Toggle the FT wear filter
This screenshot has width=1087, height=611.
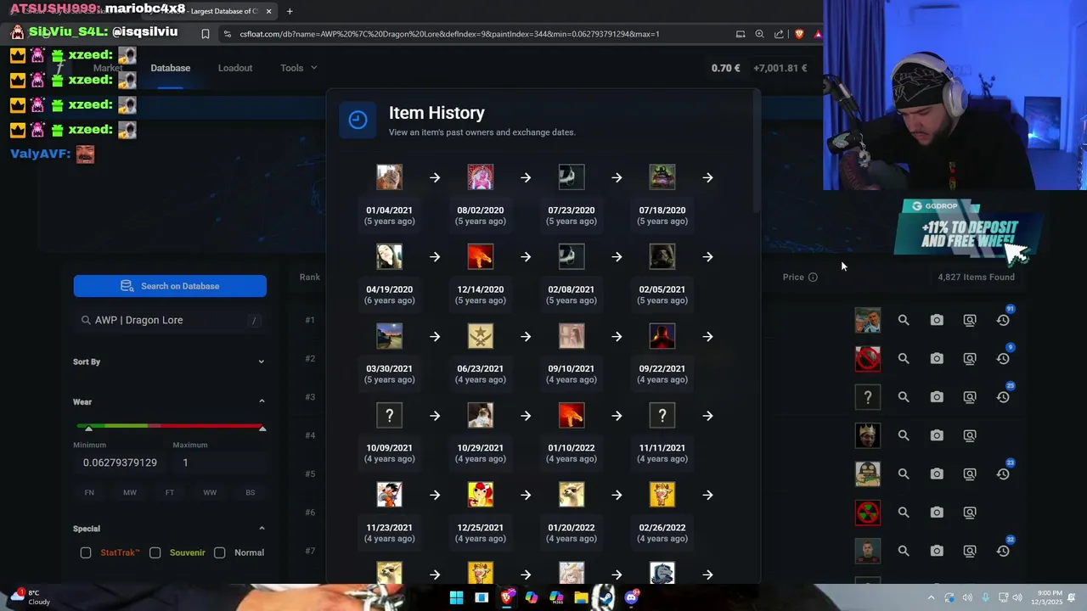pyautogui.click(x=170, y=492)
